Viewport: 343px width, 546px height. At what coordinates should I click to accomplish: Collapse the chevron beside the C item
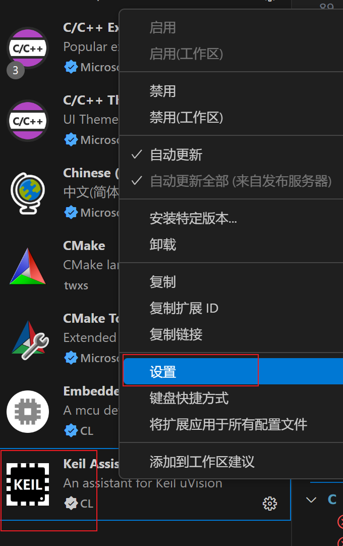[x=311, y=500]
